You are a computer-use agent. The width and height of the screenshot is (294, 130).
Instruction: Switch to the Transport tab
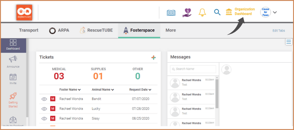[29, 30]
